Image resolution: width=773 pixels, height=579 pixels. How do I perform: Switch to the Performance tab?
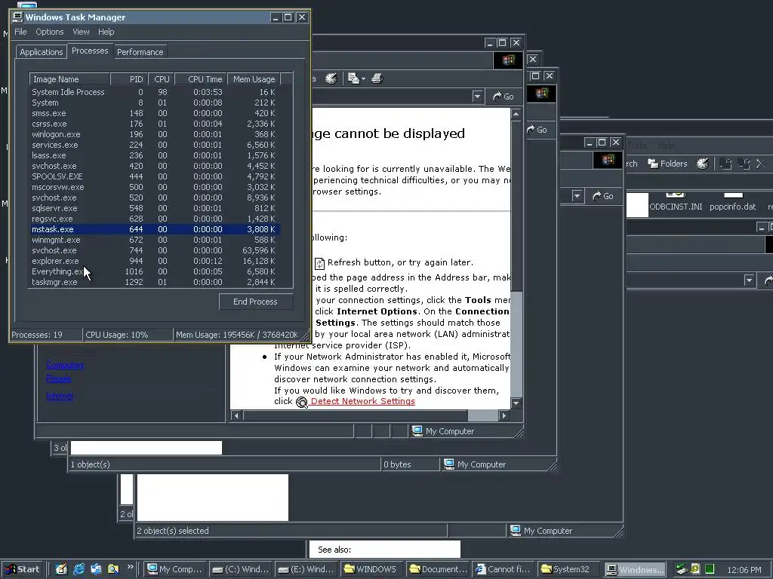click(x=140, y=52)
